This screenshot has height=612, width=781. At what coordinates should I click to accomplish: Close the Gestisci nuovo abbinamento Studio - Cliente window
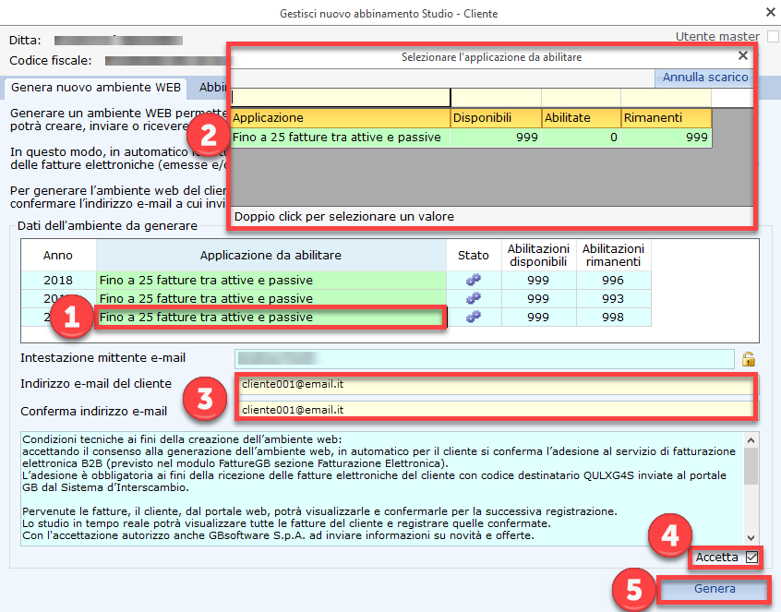[771, 12]
